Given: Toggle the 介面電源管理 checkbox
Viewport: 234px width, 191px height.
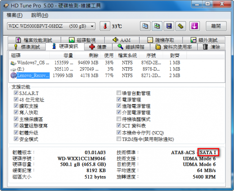Looking at the screenshot, I should coord(119,112).
